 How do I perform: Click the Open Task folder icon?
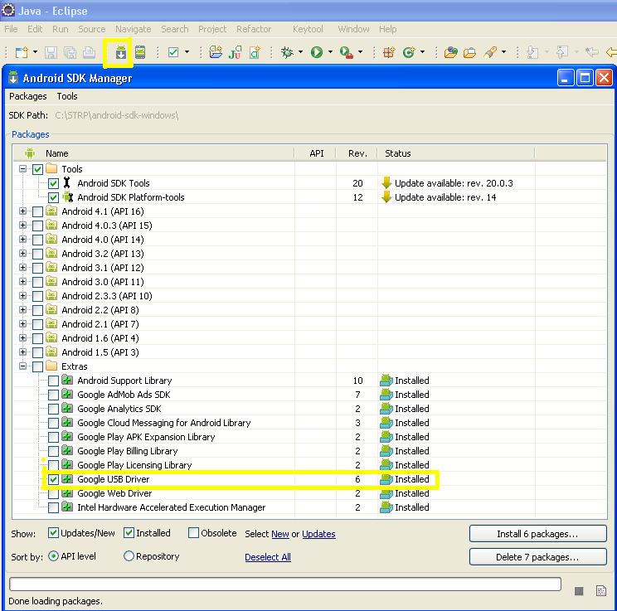(x=470, y=52)
